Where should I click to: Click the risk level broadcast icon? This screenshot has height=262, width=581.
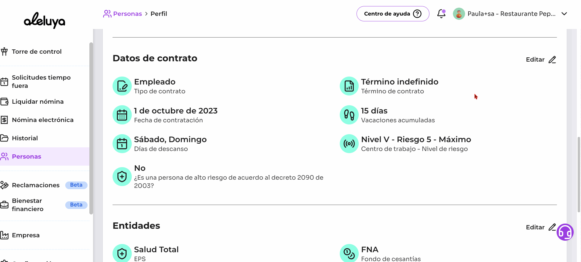(349, 144)
